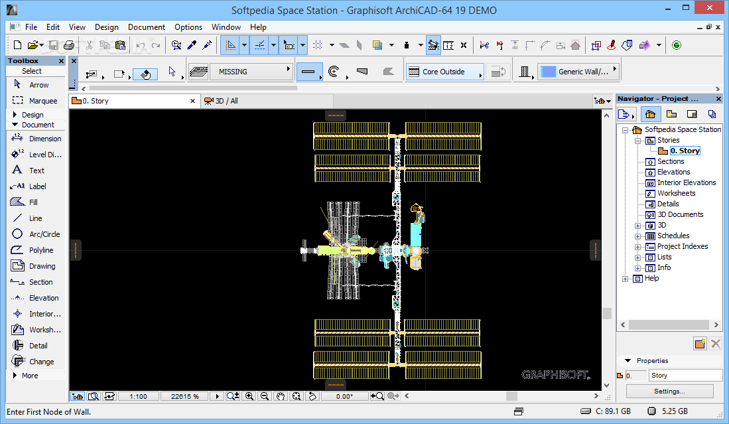This screenshot has width=729, height=424.
Task: Activate the Text tool
Action: coord(35,170)
